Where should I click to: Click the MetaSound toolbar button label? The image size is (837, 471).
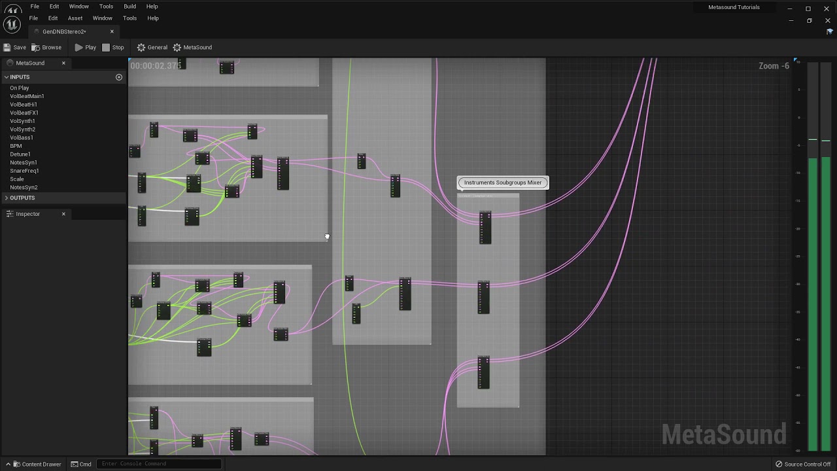click(x=197, y=47)
